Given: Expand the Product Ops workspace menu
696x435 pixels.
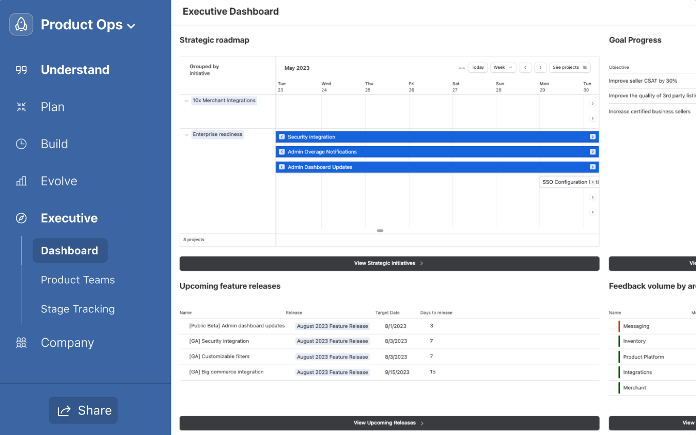Looking at the screenshot, I should 131,24.
